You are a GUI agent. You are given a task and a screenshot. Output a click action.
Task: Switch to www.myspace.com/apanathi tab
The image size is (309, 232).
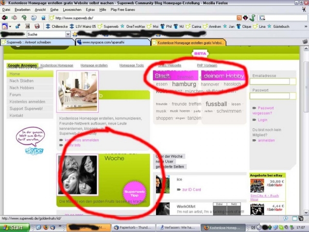(x=113, y=42)
